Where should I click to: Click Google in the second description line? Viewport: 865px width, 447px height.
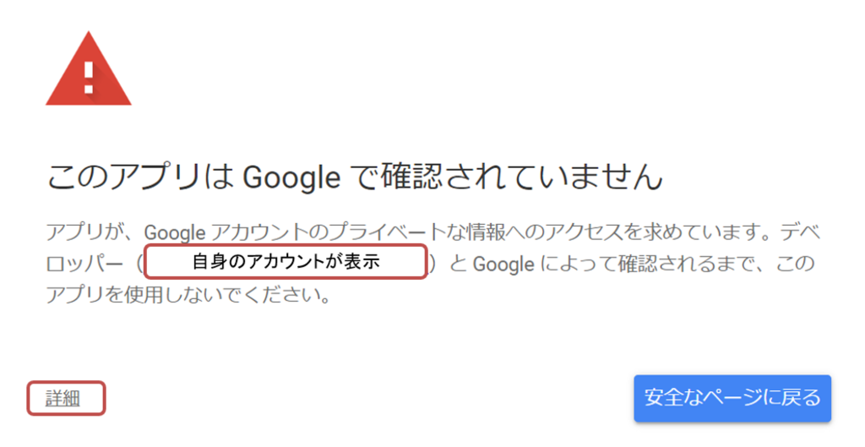point(503,264)
